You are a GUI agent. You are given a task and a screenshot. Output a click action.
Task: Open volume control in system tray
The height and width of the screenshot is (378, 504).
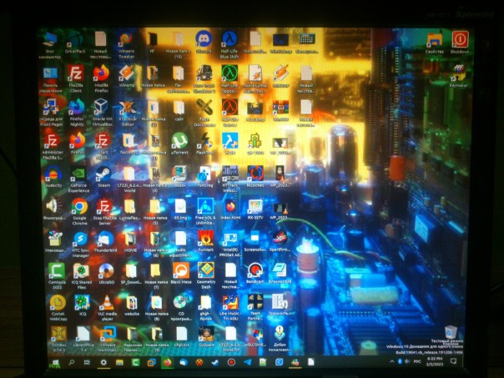407,361
